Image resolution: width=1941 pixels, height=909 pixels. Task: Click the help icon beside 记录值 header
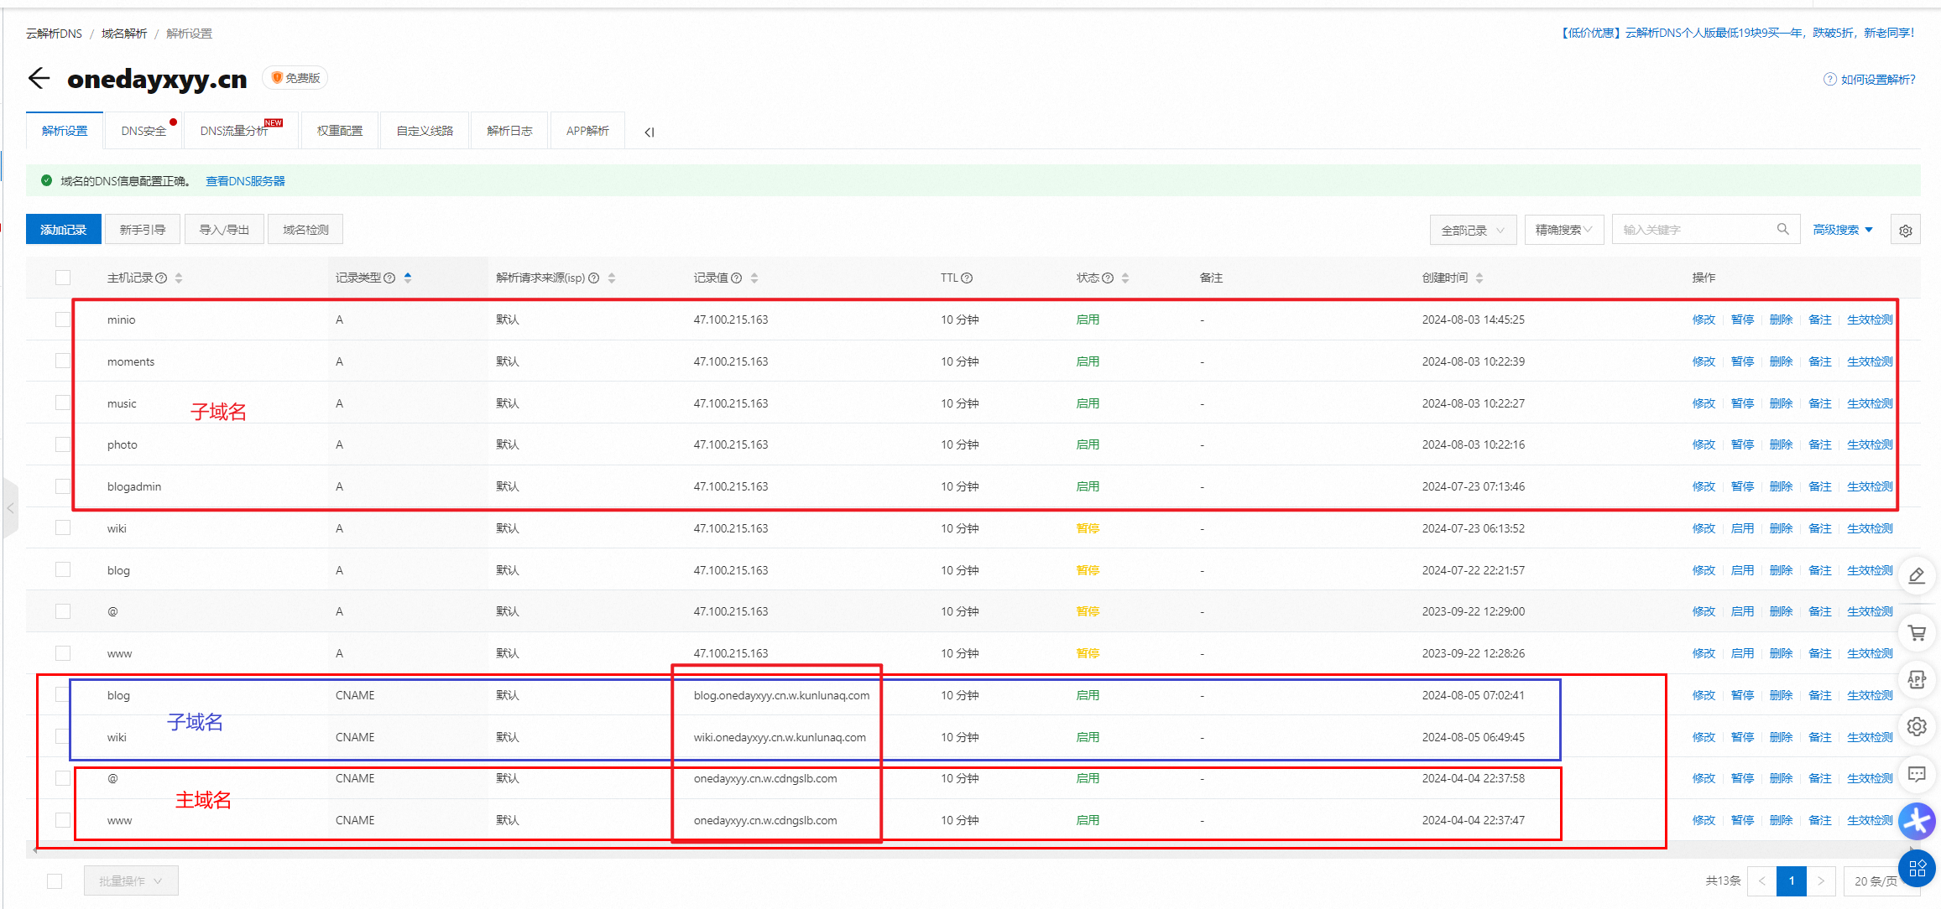[736, 278]
